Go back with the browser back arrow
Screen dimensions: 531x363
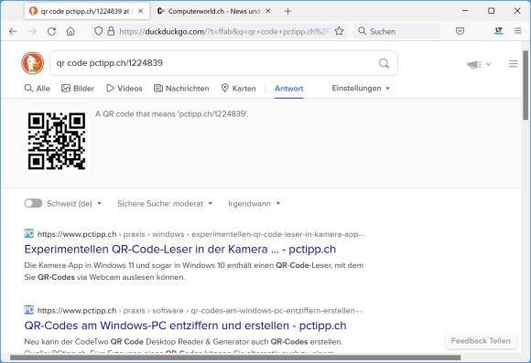pyautogui.click(x=13, y=31)
